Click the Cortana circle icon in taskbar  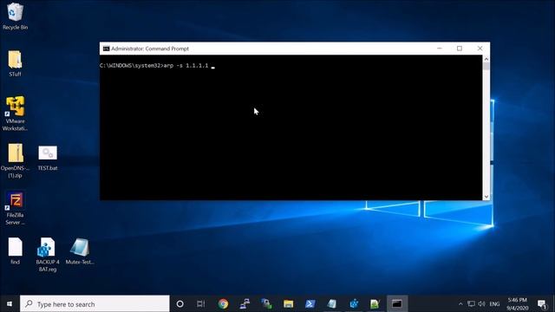click(180, 303)
